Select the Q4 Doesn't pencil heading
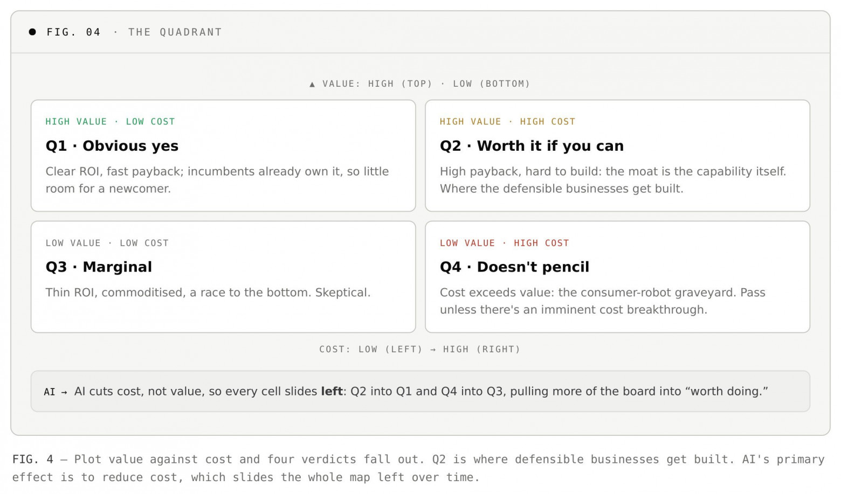 tap(514, 267)
